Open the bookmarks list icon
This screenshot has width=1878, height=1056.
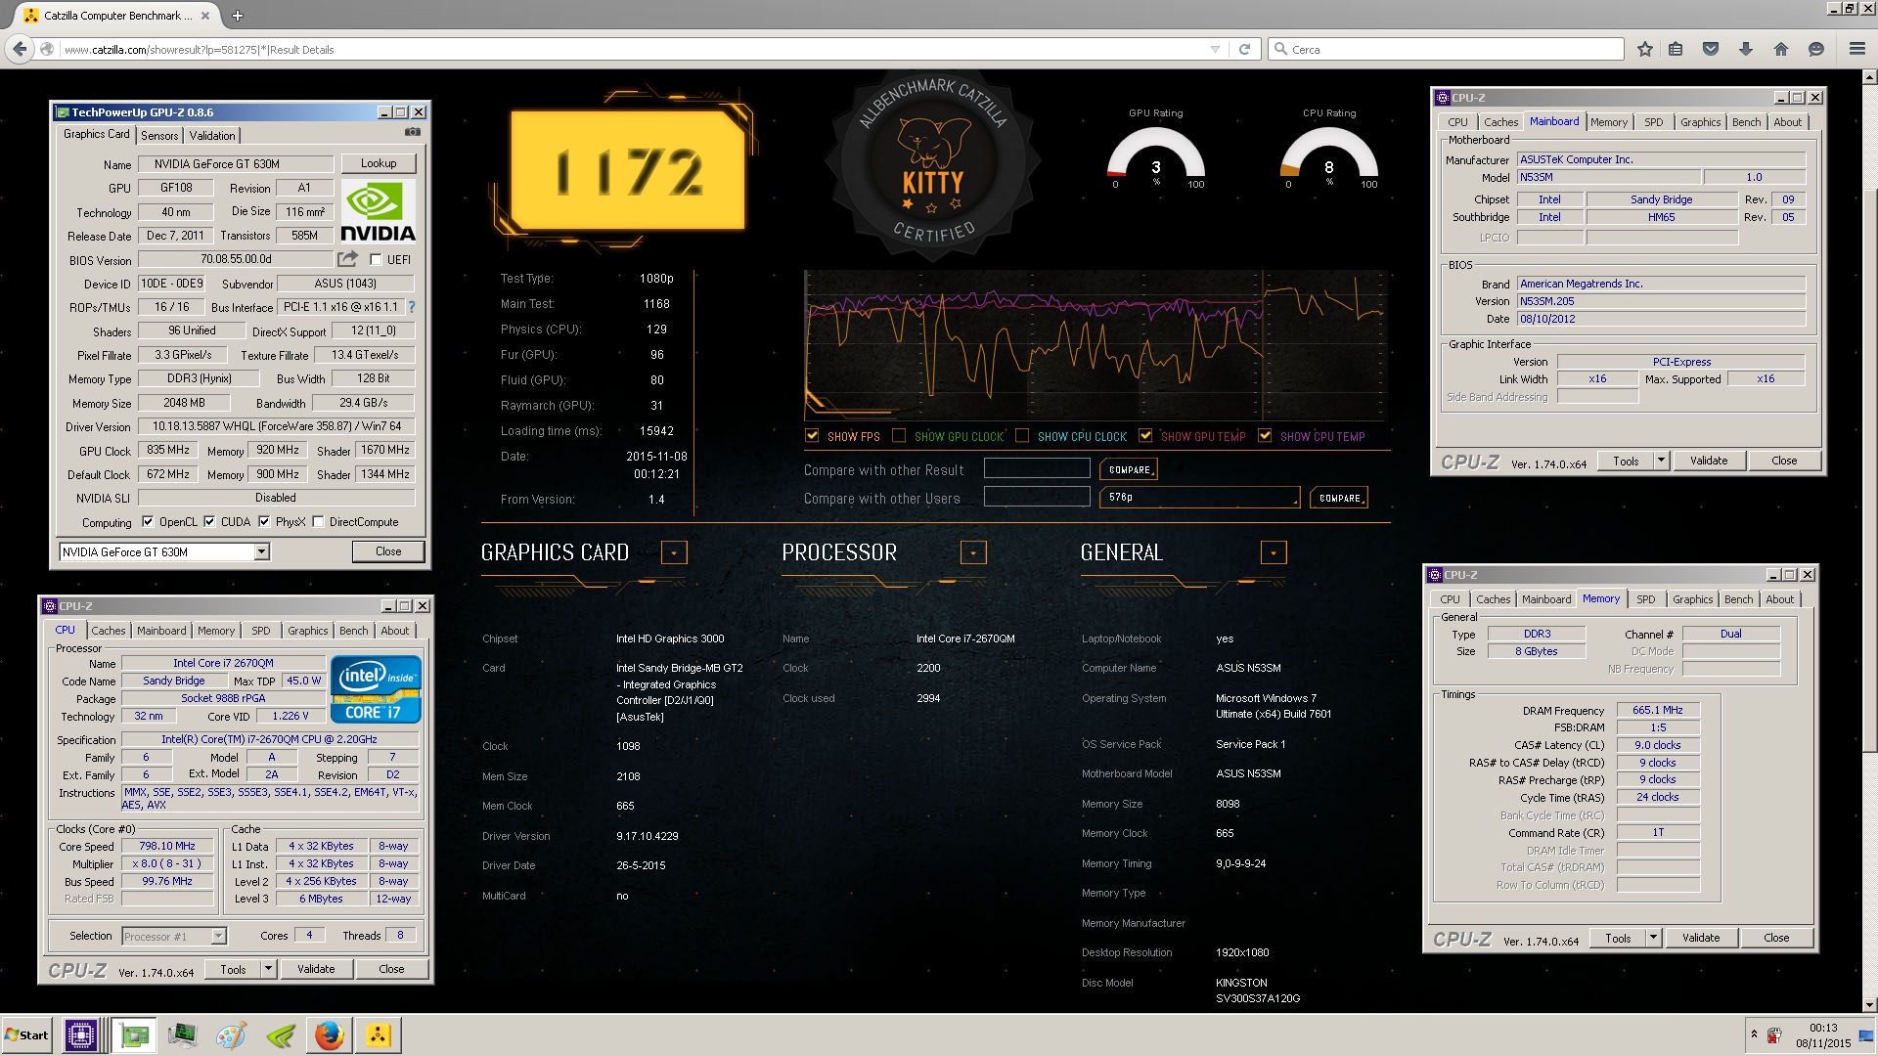click(1676, 49)
